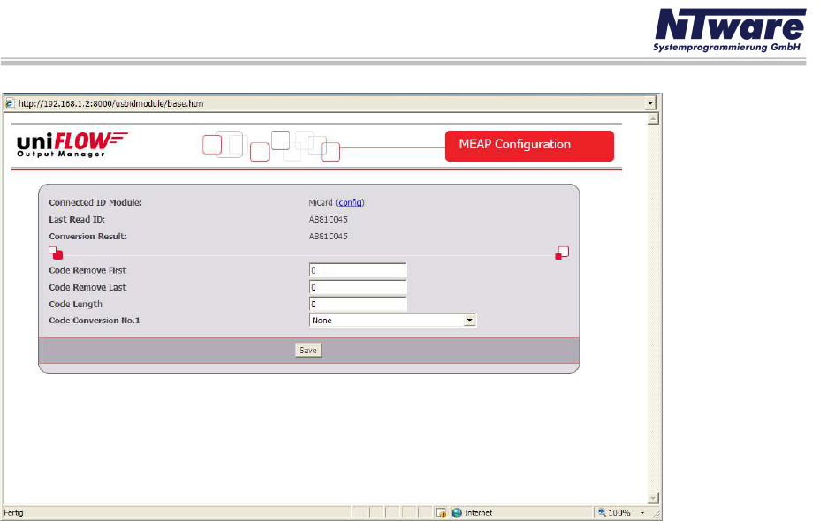820x521 pixels.
Task: Click the Code Conversion No.1 label
Action: click(x=95, y=321)
